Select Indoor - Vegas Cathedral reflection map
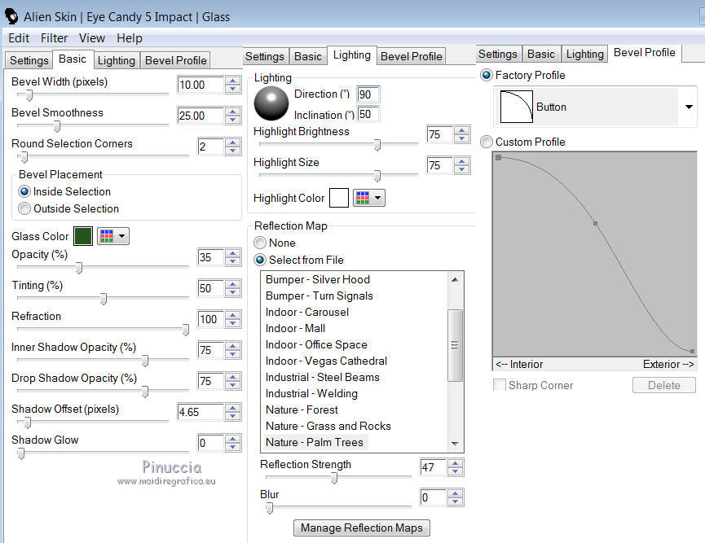 click(326, 361)
